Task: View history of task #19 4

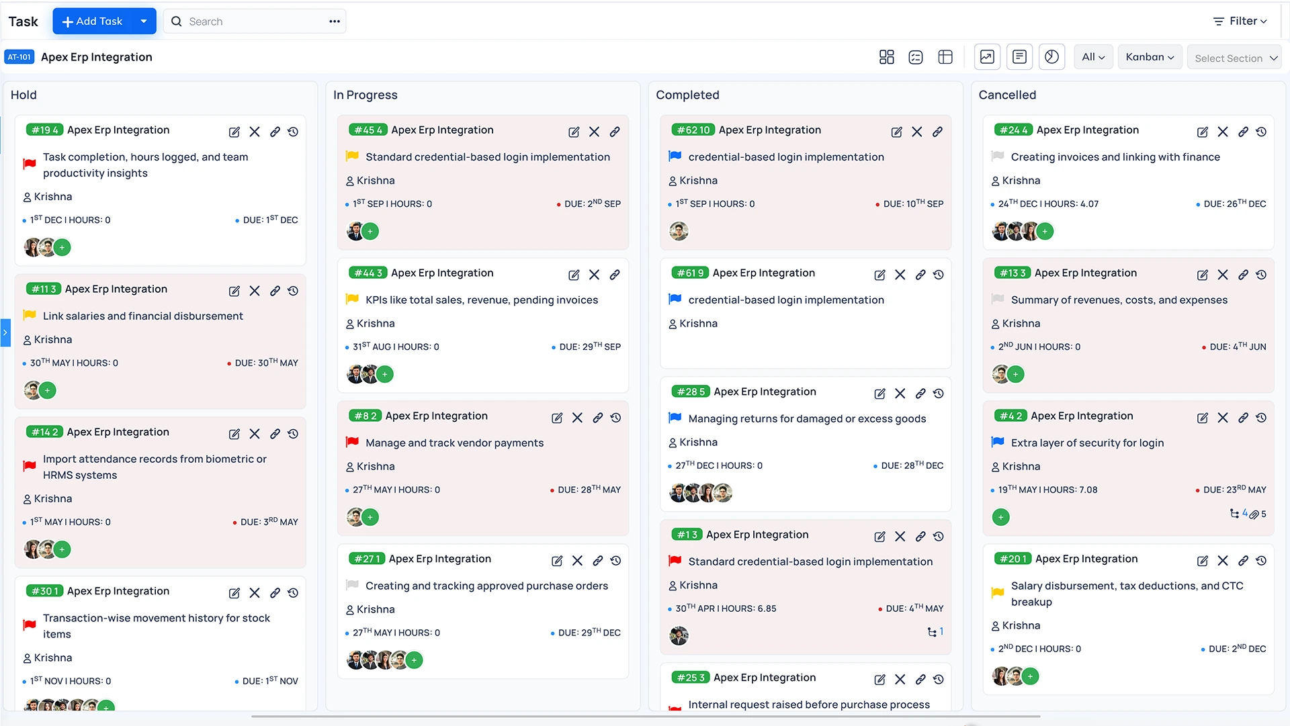Action: 293,132
